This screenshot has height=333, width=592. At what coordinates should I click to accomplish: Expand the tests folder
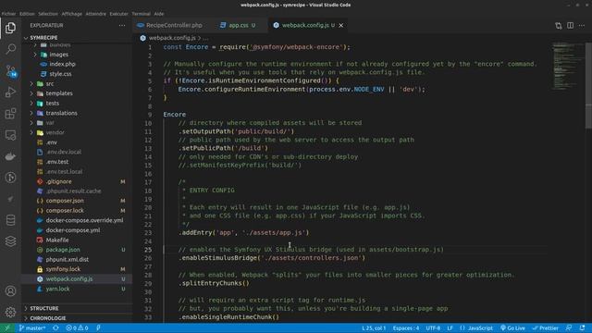click(x=52, y=103)
